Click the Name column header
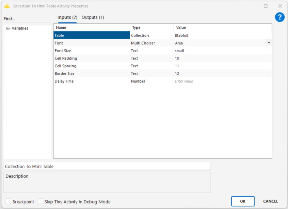288x209 pixels. (x=91, y=28)
